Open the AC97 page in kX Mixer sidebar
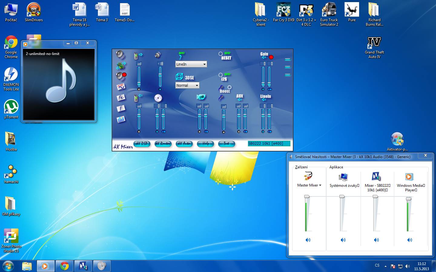This screenshot has height=272, width=436. pos(121,87)
